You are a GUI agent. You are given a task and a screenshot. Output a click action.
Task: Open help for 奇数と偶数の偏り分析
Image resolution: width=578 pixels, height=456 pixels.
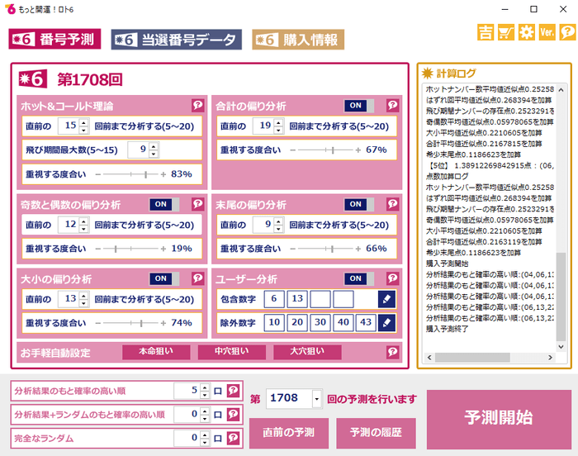198,204
